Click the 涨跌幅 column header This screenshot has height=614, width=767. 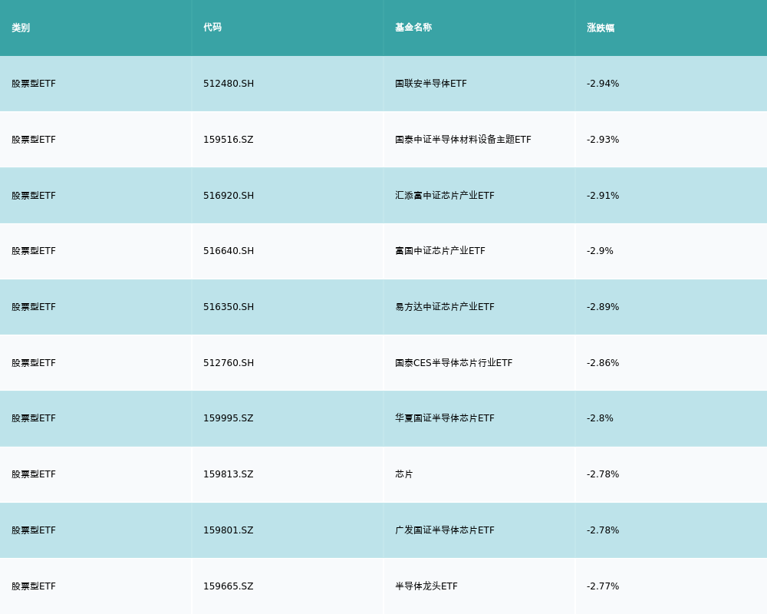[601, 28]
